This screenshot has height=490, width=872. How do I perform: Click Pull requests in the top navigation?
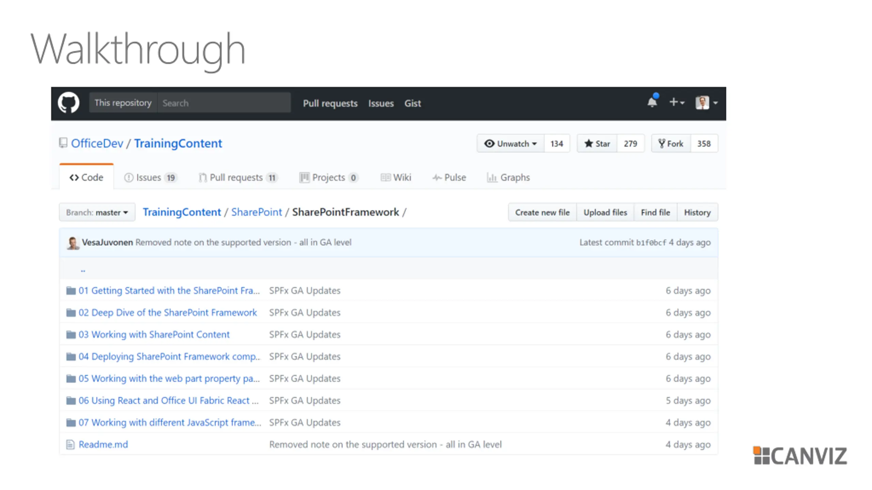(330, 103)
